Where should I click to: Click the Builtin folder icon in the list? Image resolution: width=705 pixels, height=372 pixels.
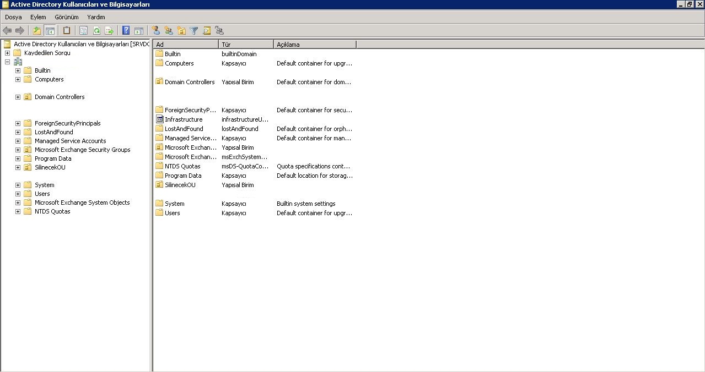click(x=160, y=54)
